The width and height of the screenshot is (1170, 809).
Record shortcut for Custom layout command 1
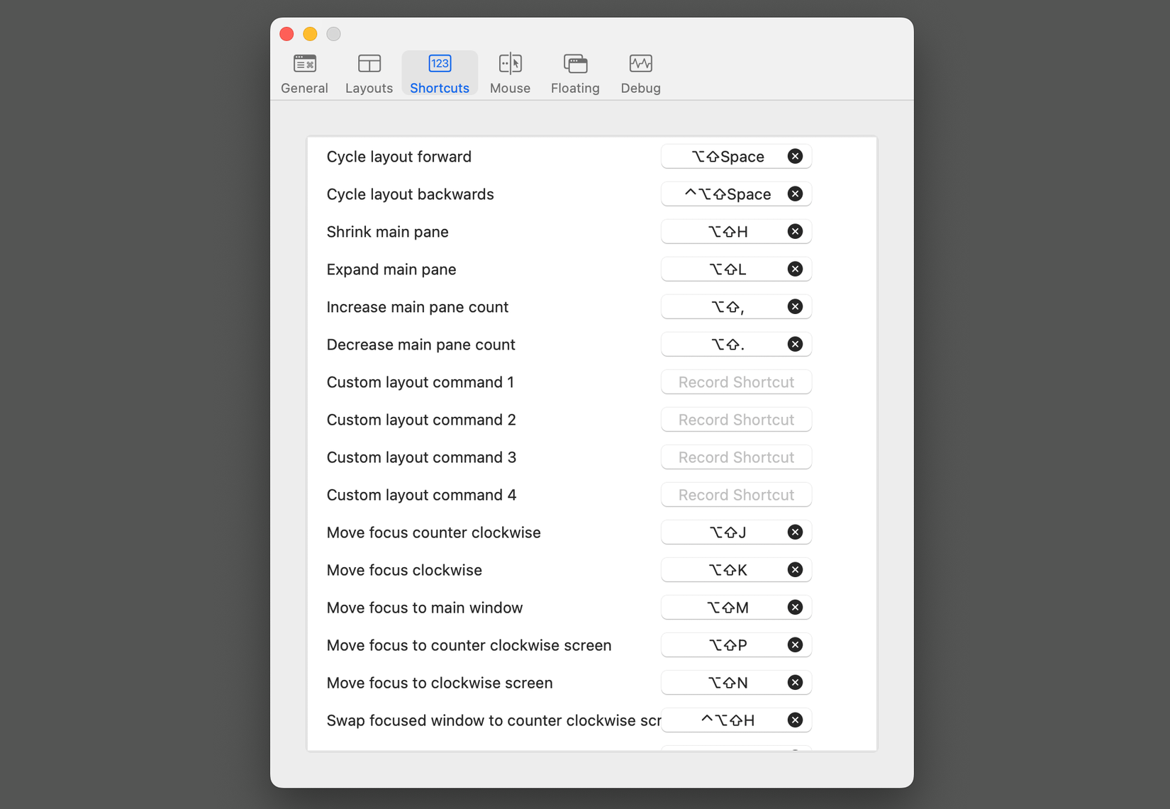pyautogui.click(x=735, y=382)
